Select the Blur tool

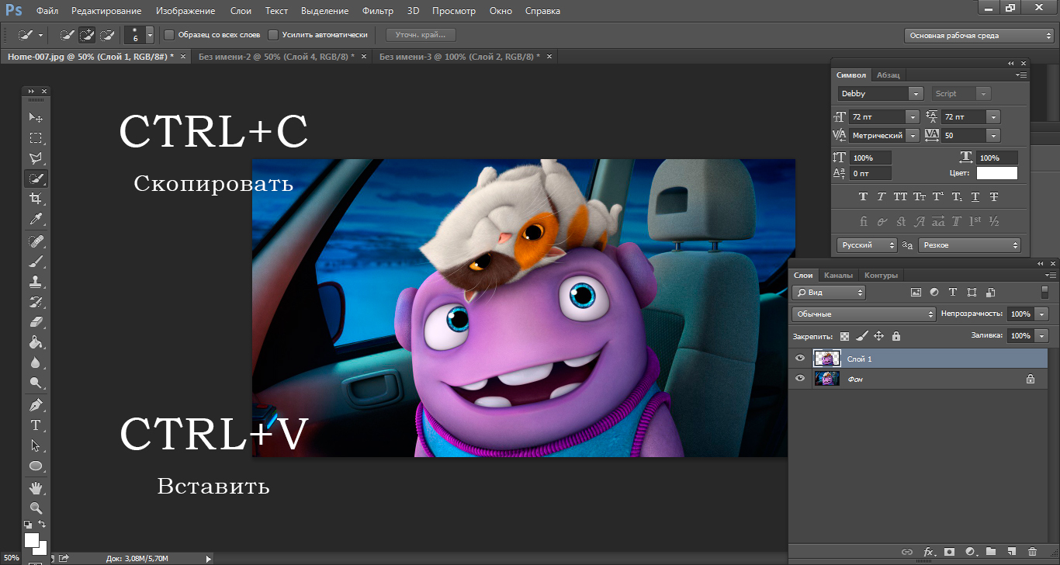point(36,362)
